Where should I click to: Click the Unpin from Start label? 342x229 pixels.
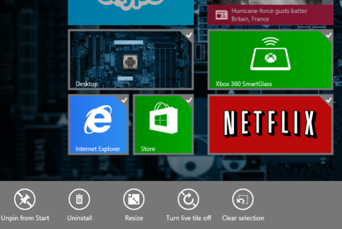25,218
